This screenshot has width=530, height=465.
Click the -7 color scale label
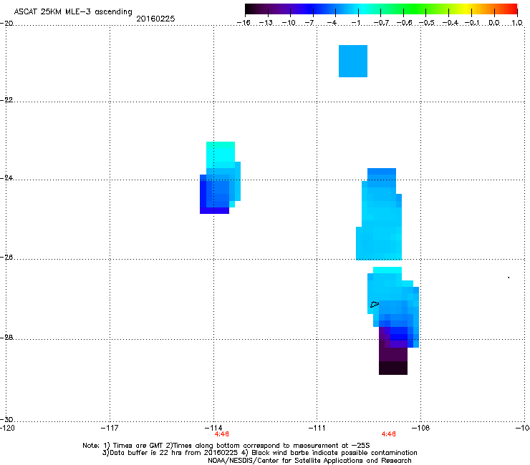pyautogui.click(x=309, y=23)
